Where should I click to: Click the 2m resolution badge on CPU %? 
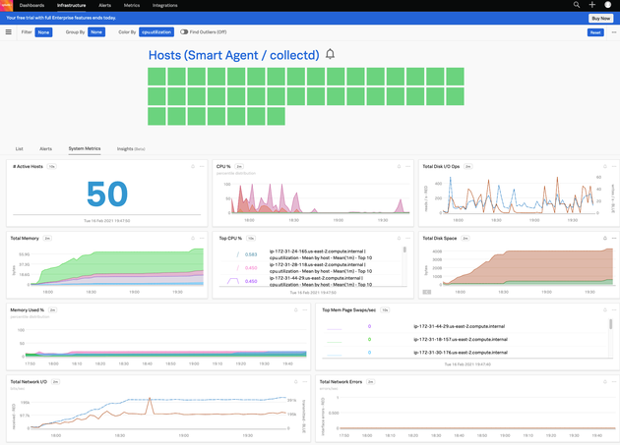coord(239,167)
